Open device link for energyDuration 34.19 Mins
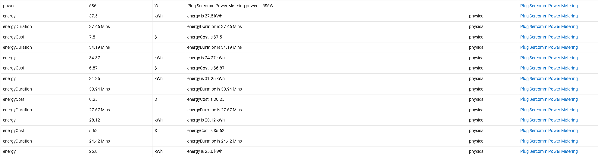 [x=549, y=47]
